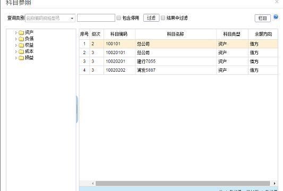Image resolution: width=283 pixels, height=191 pixels.
Task: Click the search text input field
Action: (96, 18)
